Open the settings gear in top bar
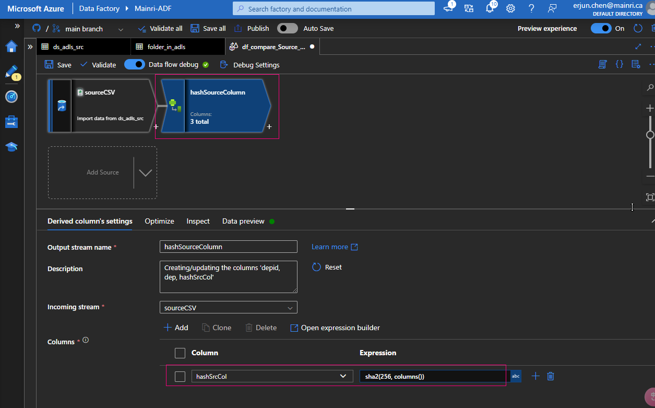The image size is (655, 408). (x=510, y=8)
